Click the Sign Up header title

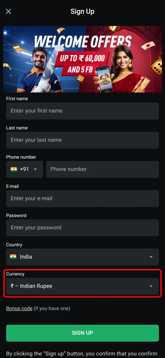tap(82, 11)
